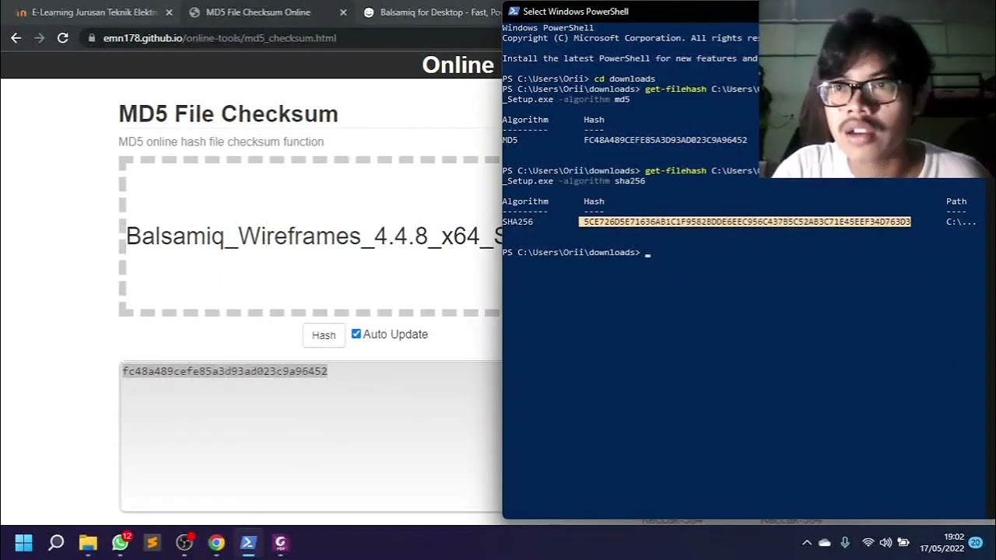The width and height of the screenshot is (996, 560).
Task: Open the Windows Start menu
Action: click(23, 542)
